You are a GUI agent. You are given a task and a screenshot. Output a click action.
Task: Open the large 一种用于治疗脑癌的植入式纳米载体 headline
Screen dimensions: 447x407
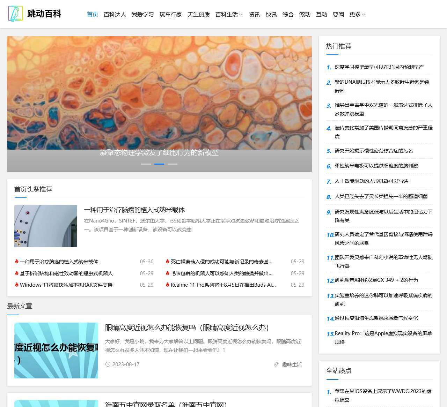134,210
